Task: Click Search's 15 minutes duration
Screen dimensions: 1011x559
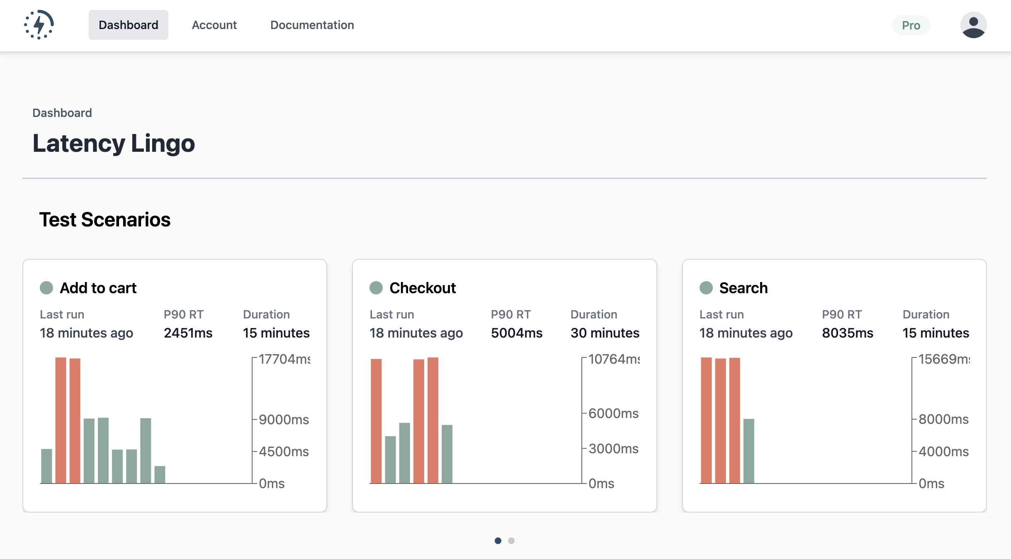Action: click(x=936, y=333)
